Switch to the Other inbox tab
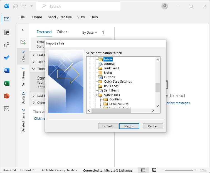This screenshot has height=173, width=210. (62, 32)
